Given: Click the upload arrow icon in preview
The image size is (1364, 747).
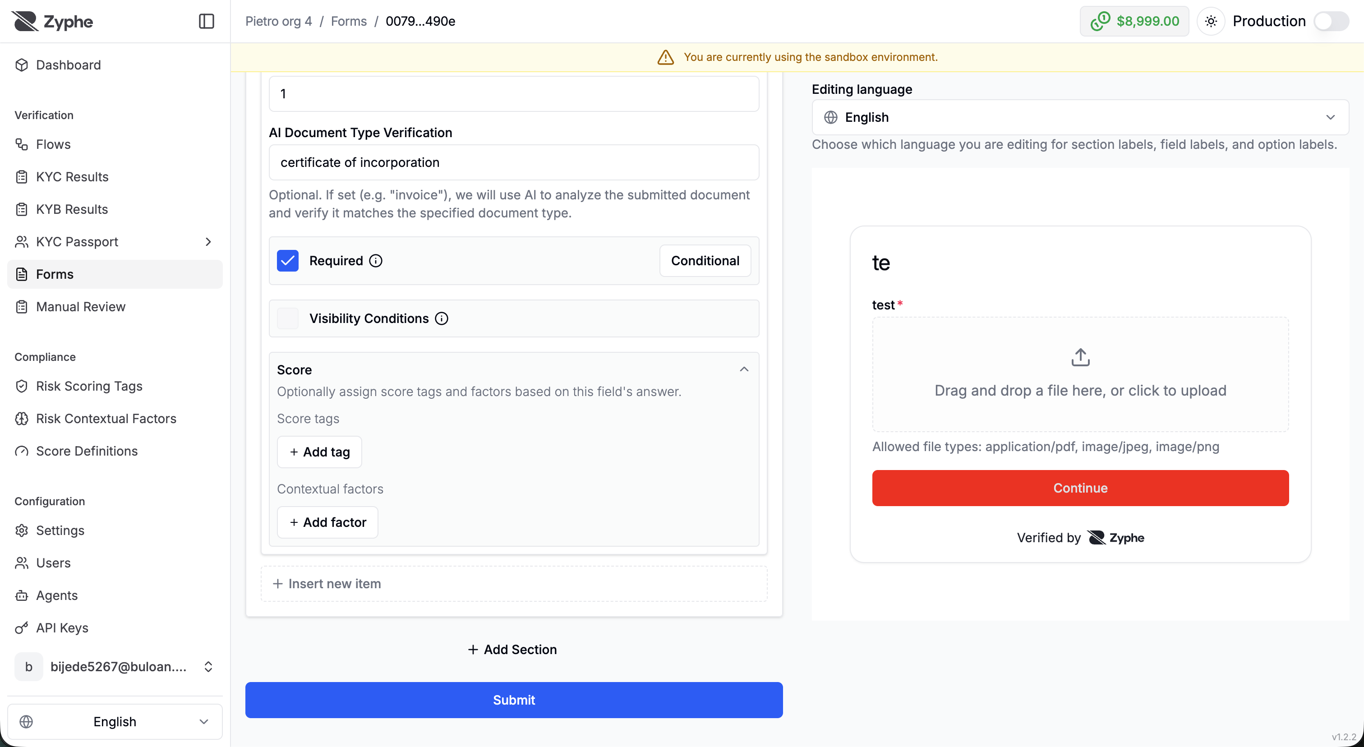Looking at the screenshot, I should click(1081, 357).
